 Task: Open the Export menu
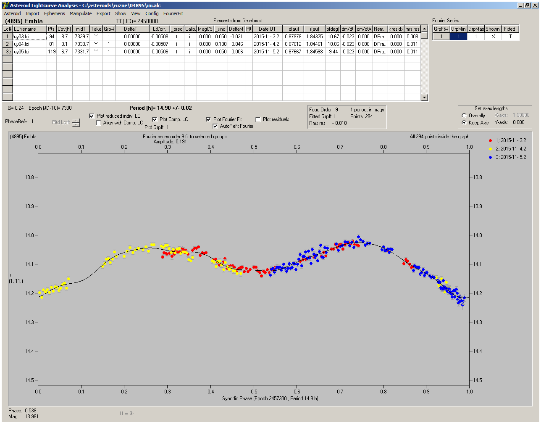[x=103, y=13]
